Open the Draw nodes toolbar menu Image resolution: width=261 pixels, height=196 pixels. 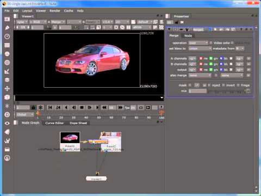[x=7, y=28]
